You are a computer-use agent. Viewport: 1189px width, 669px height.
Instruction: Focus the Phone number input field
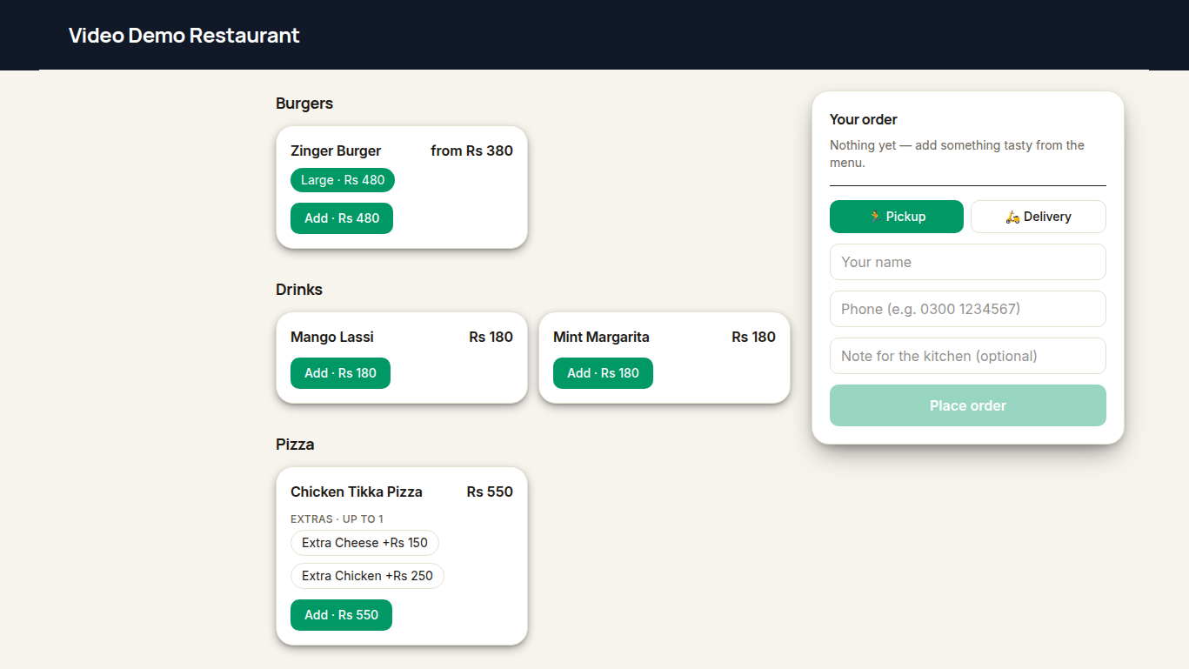coord(968,309)
